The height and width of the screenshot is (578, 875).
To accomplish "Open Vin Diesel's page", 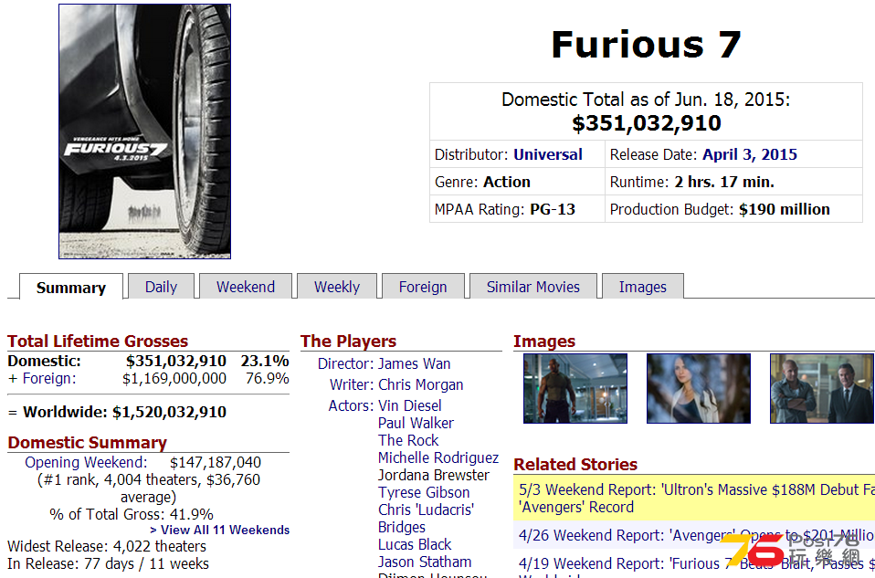I will pos(409,405).
